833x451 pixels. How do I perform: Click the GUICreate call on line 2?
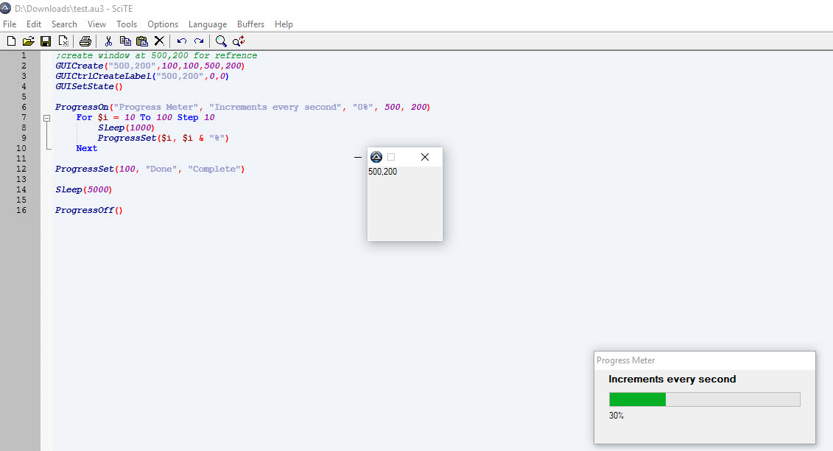[150, 66]
